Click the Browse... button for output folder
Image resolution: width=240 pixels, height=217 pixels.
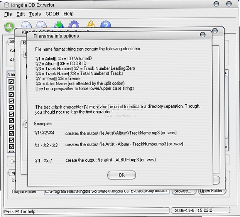pyautogui.click(x=184, y=191)
